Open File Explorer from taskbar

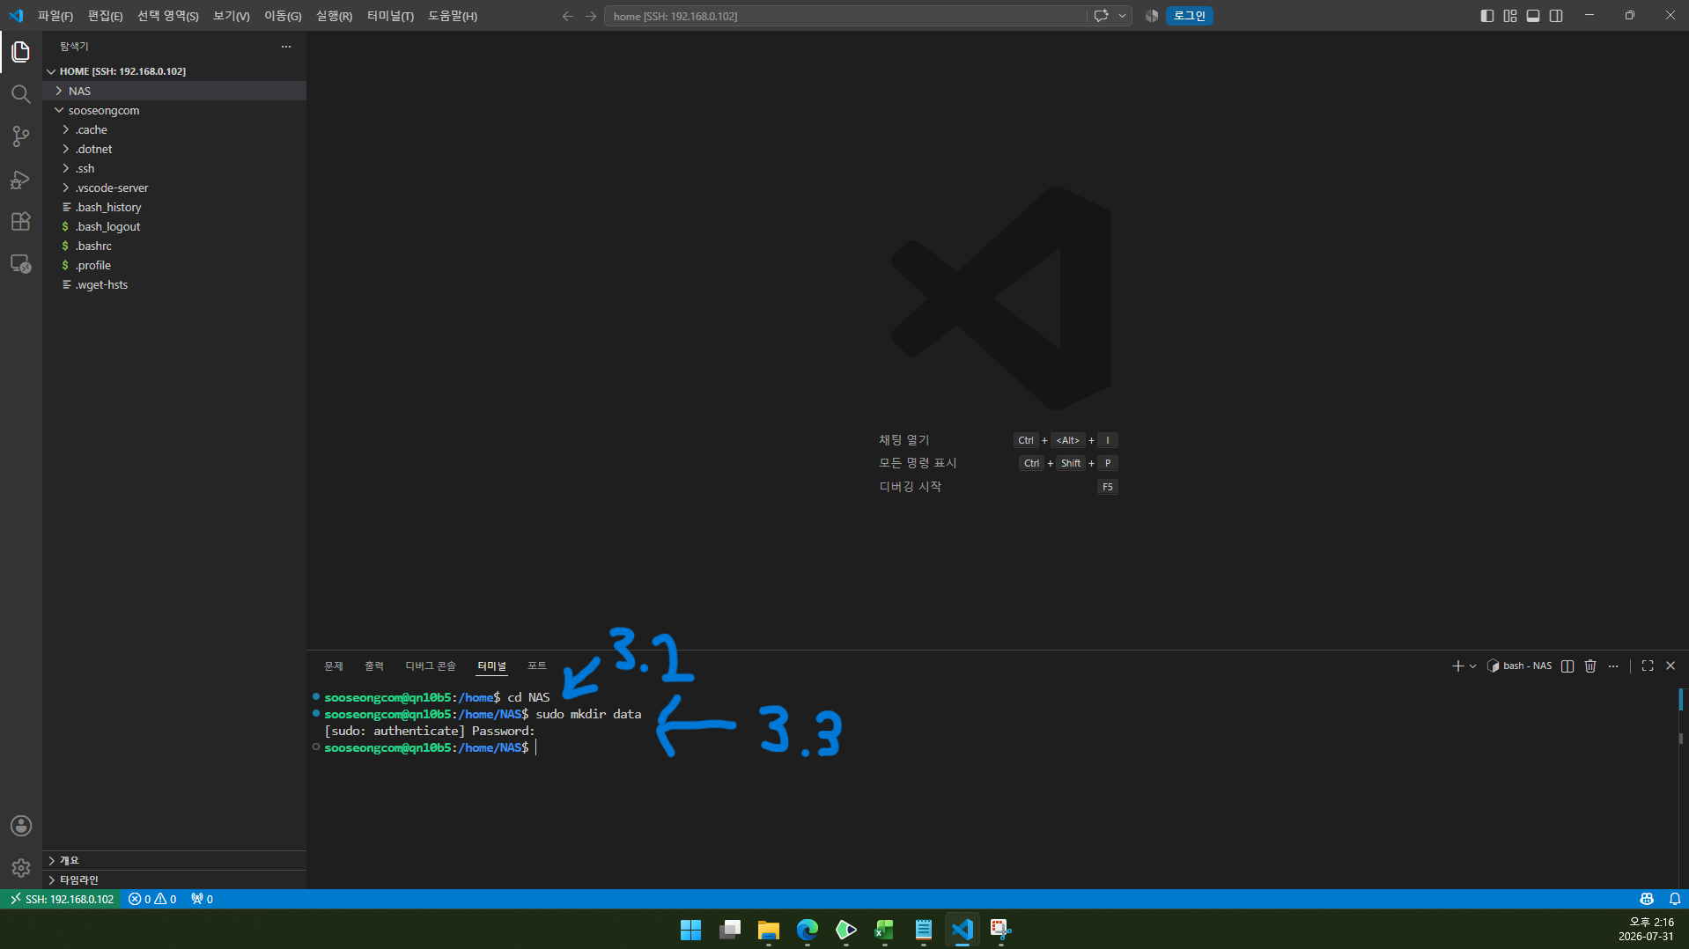pos(769,930)
